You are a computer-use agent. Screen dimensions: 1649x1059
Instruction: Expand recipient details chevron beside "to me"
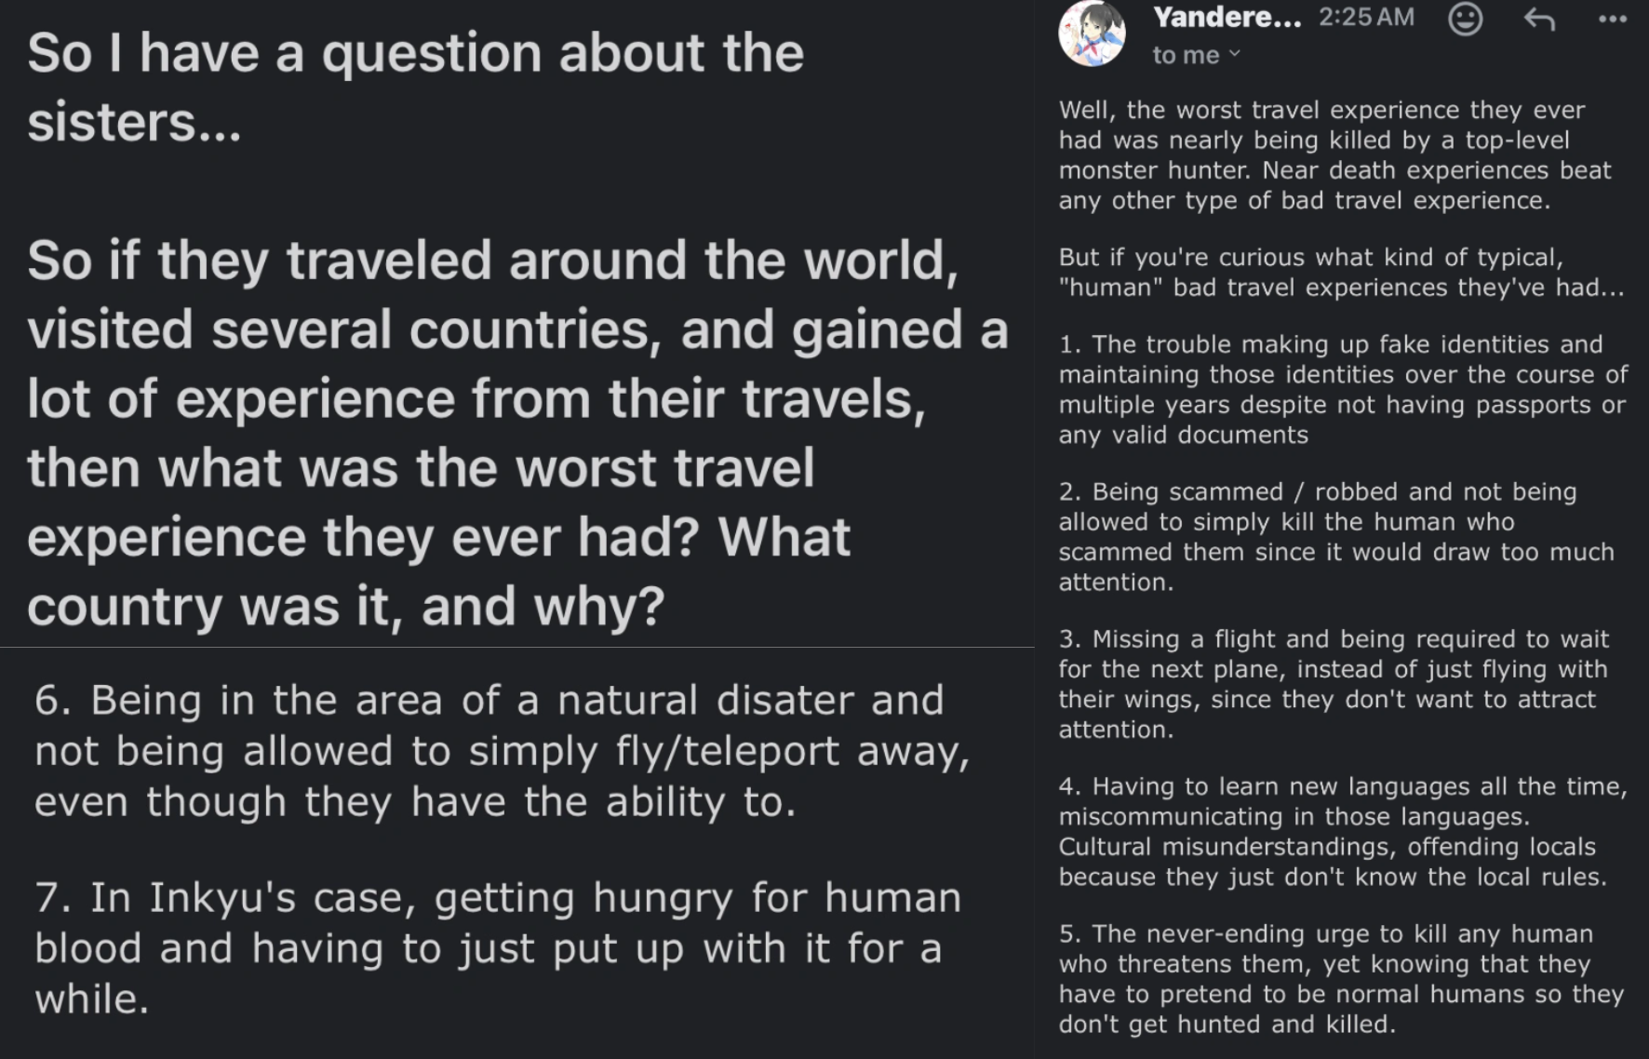tap(1235, 54)
